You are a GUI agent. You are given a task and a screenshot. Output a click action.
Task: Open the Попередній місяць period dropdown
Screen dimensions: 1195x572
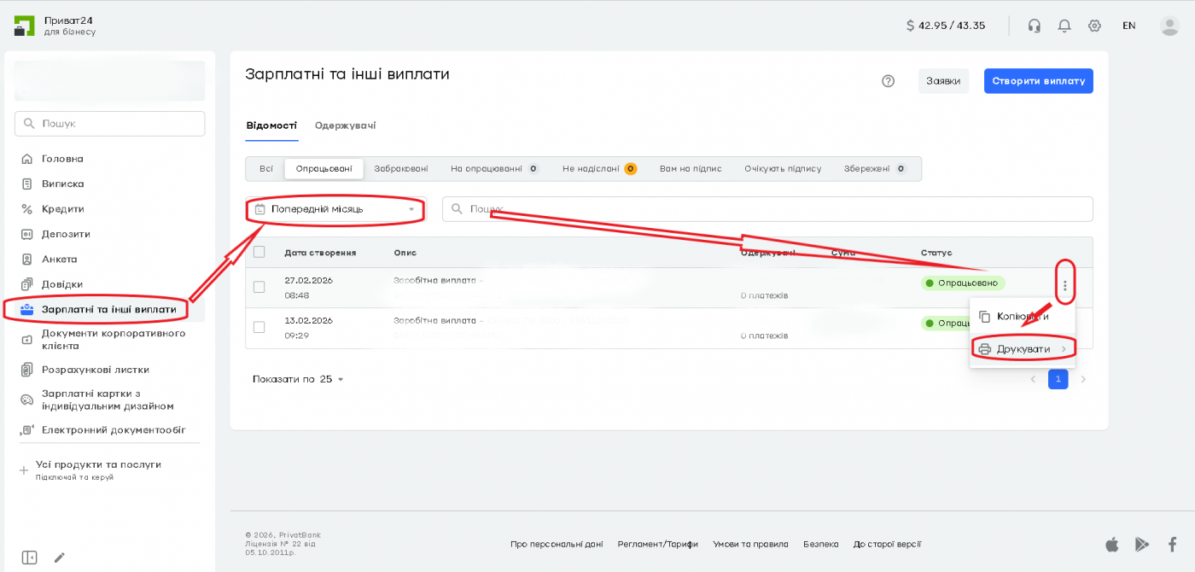click(335, 209)
